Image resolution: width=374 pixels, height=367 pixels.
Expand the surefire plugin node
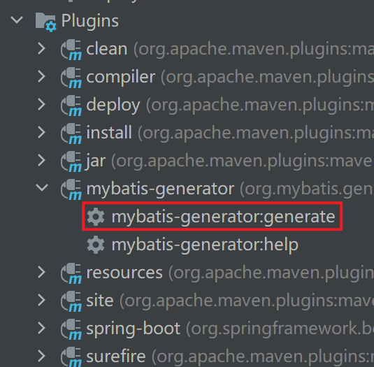click(41, 356)
